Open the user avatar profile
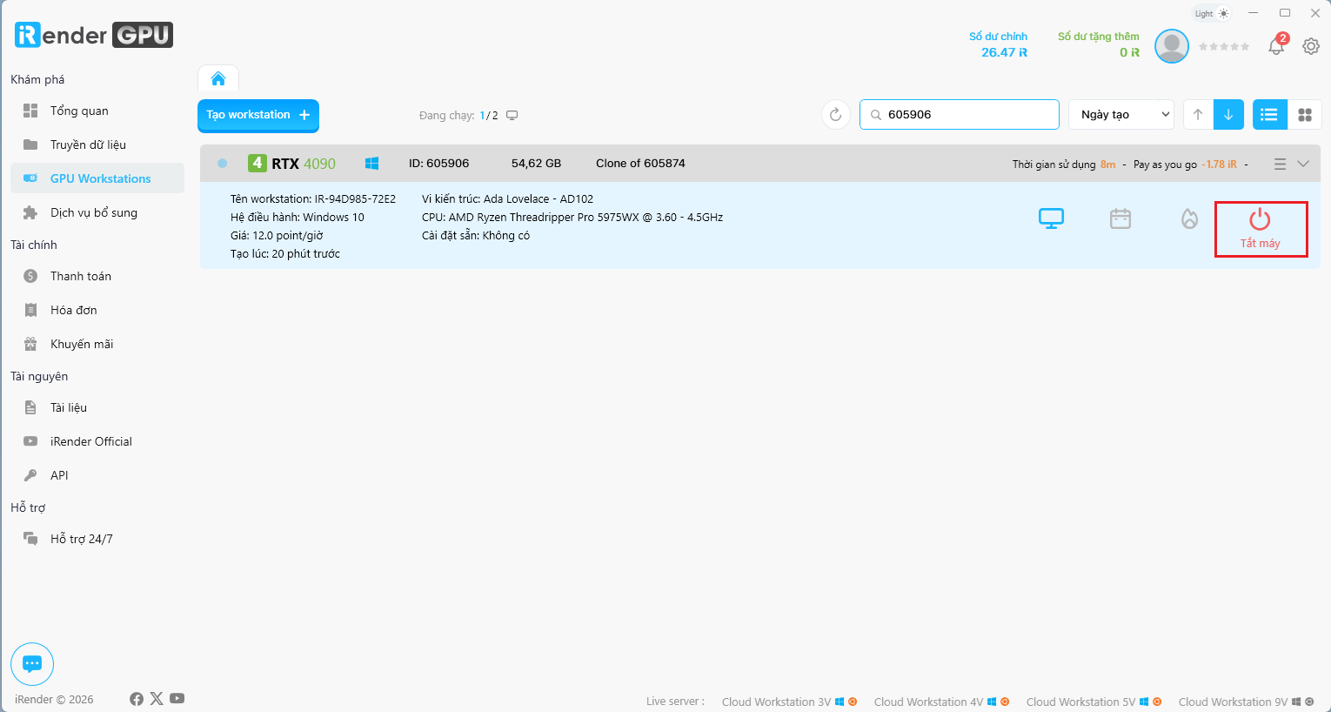 tap(1172, 46)
